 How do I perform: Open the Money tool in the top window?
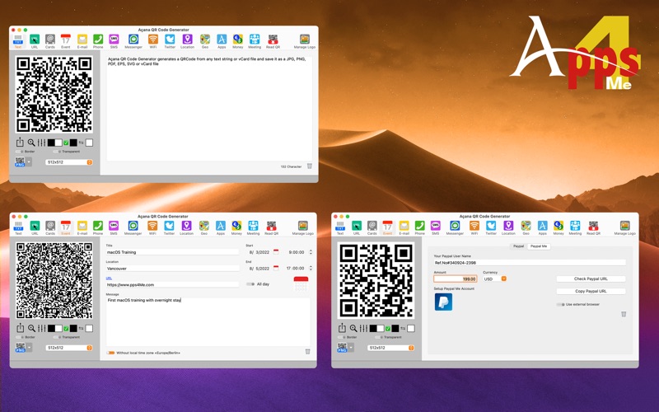pyautogui.click(x=238, y=40)
